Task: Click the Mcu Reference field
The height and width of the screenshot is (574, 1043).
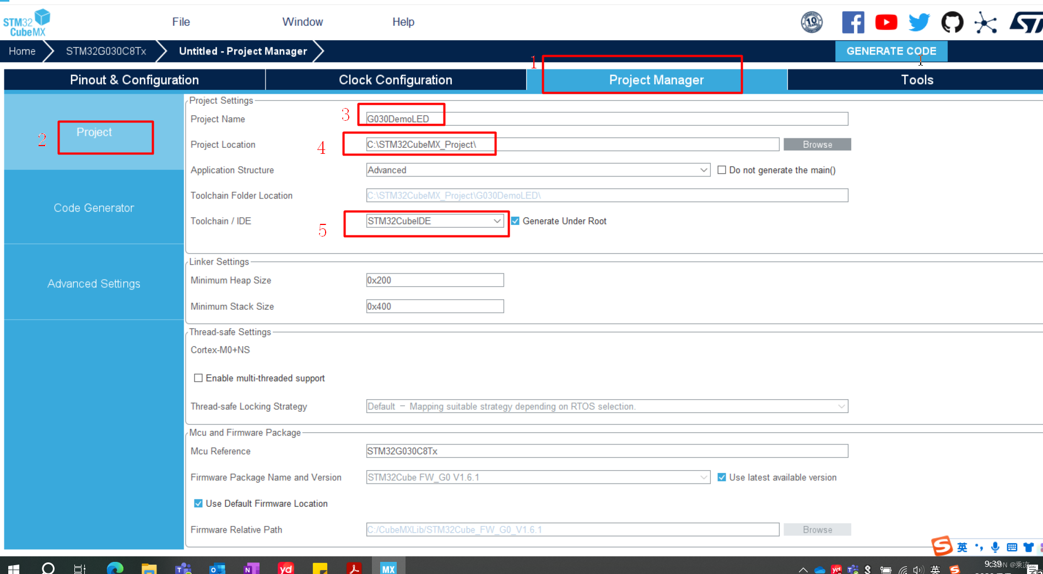Action: click(607, 451)
